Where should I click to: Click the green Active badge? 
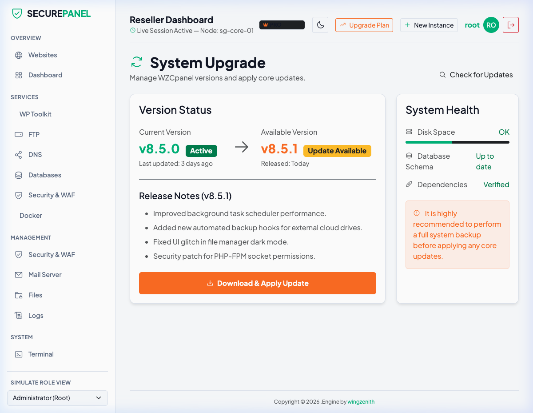point(201,151)
